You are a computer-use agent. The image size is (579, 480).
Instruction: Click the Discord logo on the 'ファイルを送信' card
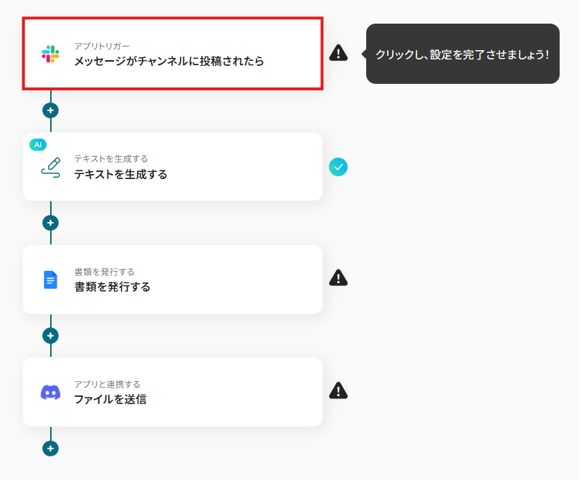click(x=51, y=392)
